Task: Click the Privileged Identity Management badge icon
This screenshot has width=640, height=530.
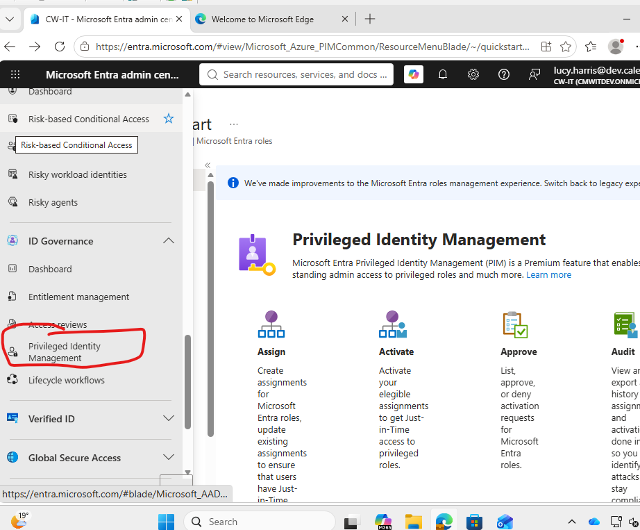Action: (x=257, y=255)
